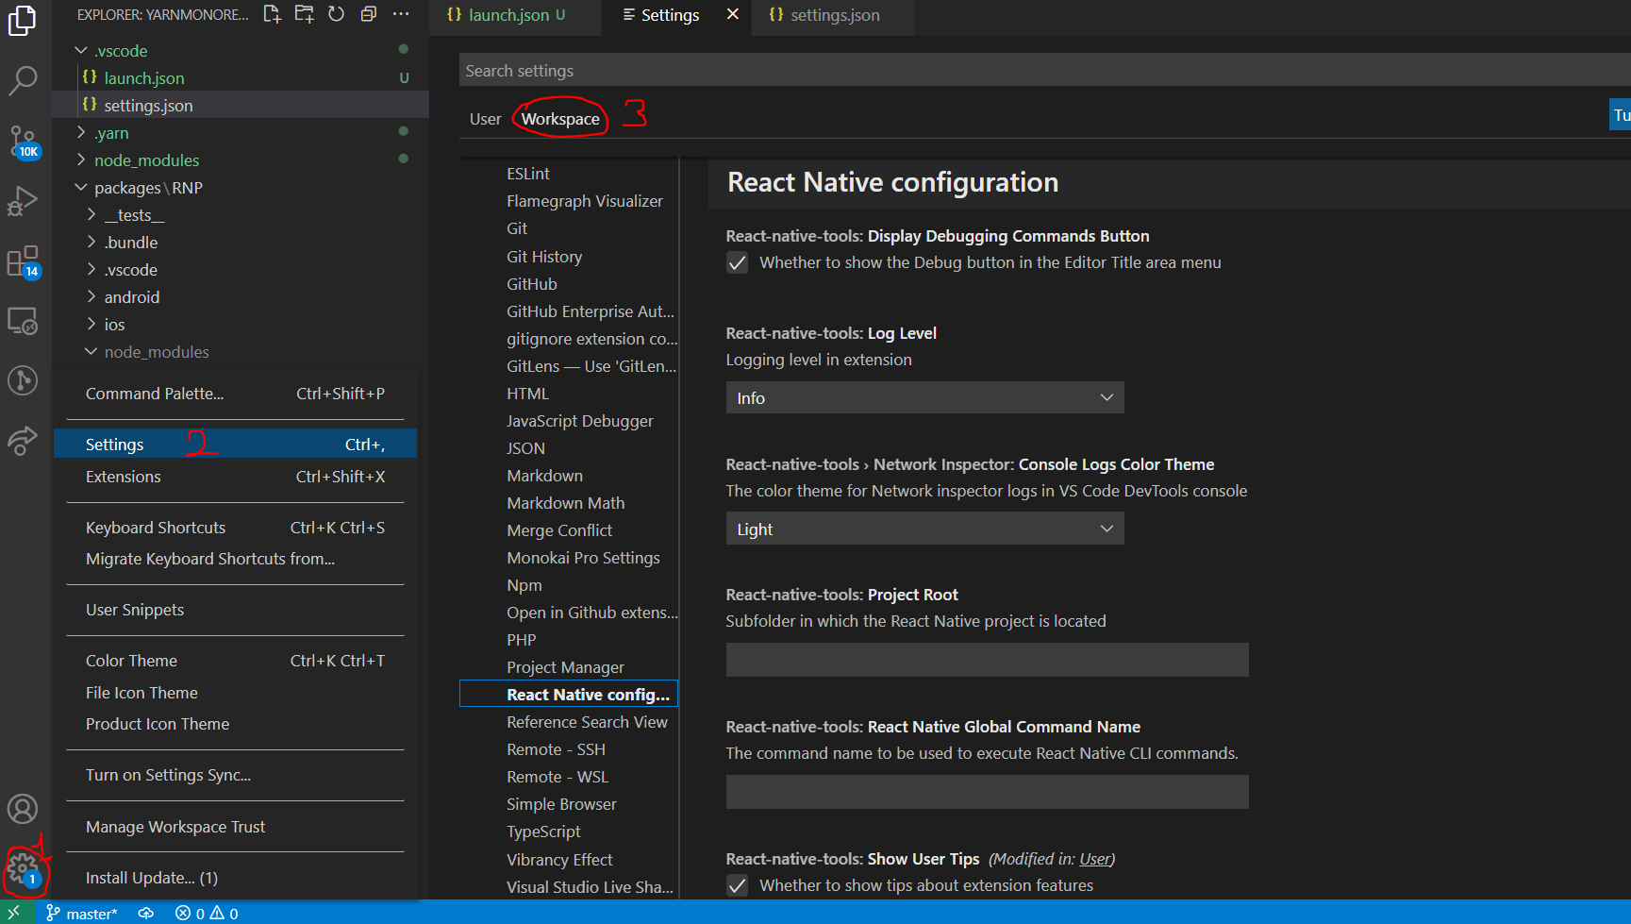Click the Search settings input field
The width and height of the screenshot is (1631, 924).
tap(1044, 71)
